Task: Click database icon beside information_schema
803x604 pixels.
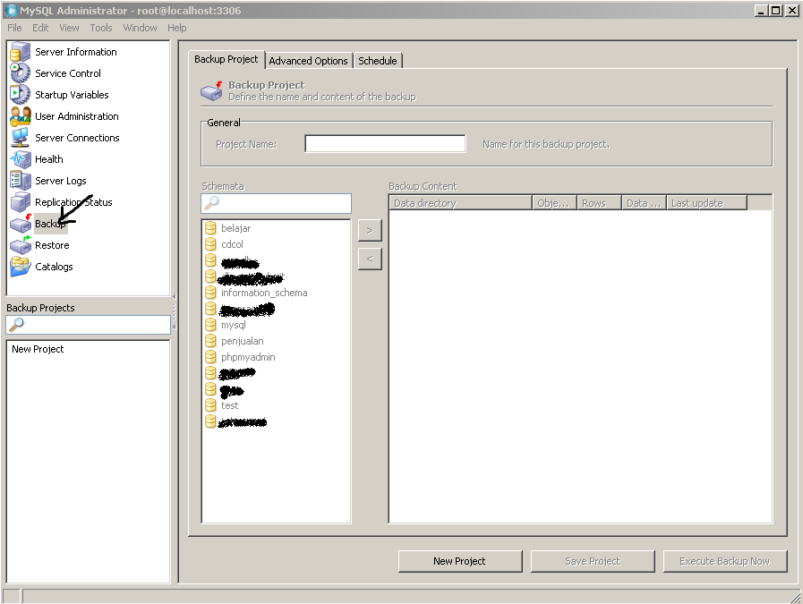Action: point(210,293)
